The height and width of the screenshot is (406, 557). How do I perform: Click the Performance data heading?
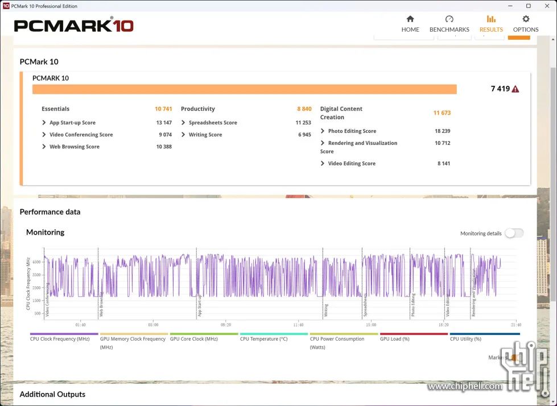(x=50, y=212)
